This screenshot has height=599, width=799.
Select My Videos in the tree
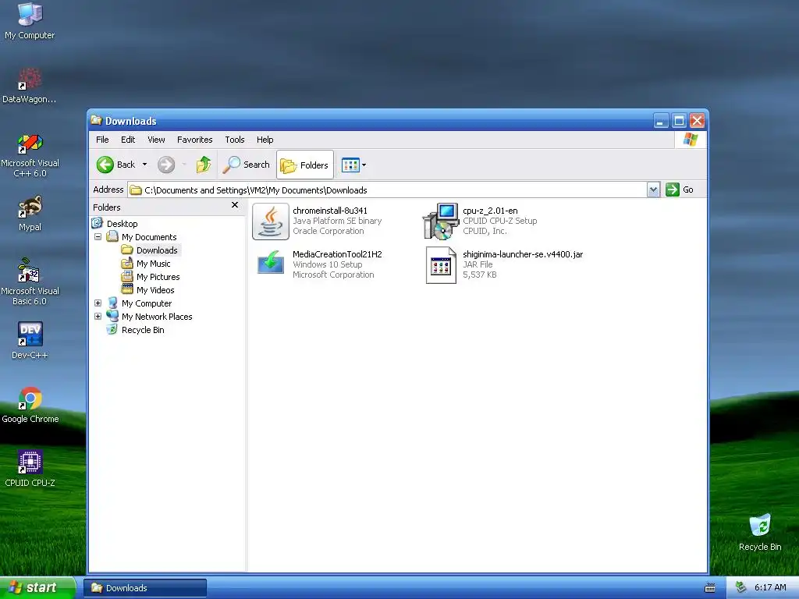[155, 290]
